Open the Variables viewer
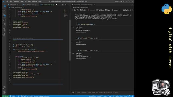The image size is (173, 97). pyautogui.click(x=100, y=10)
